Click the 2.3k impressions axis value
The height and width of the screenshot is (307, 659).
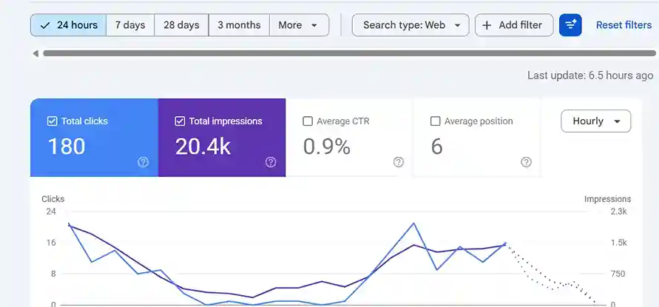(618, 211)
